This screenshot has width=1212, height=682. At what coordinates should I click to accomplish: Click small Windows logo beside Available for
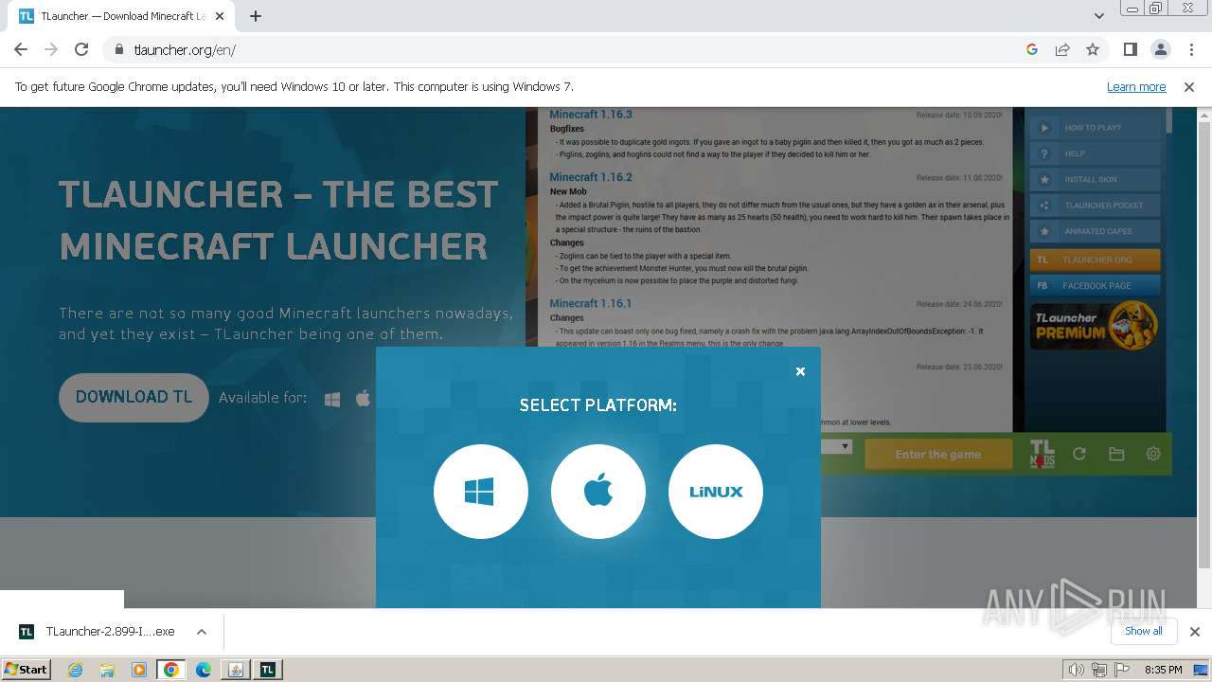click(332, 399)
